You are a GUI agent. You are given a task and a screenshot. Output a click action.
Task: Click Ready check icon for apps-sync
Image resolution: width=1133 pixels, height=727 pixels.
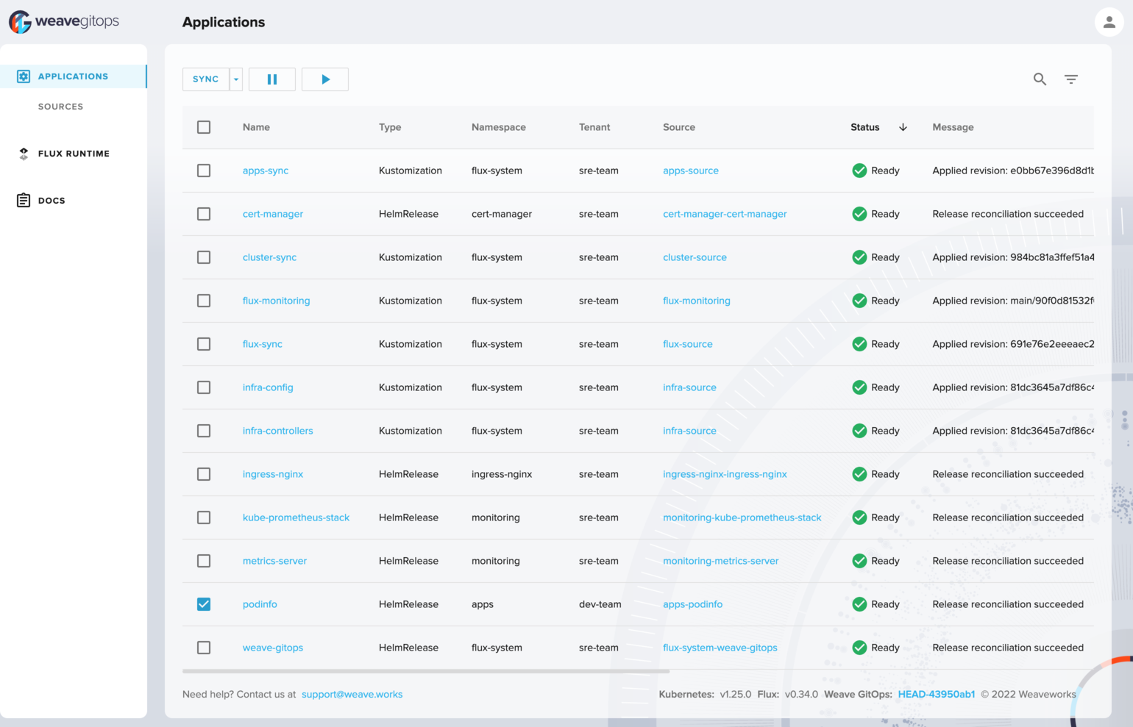pos(859,171)
